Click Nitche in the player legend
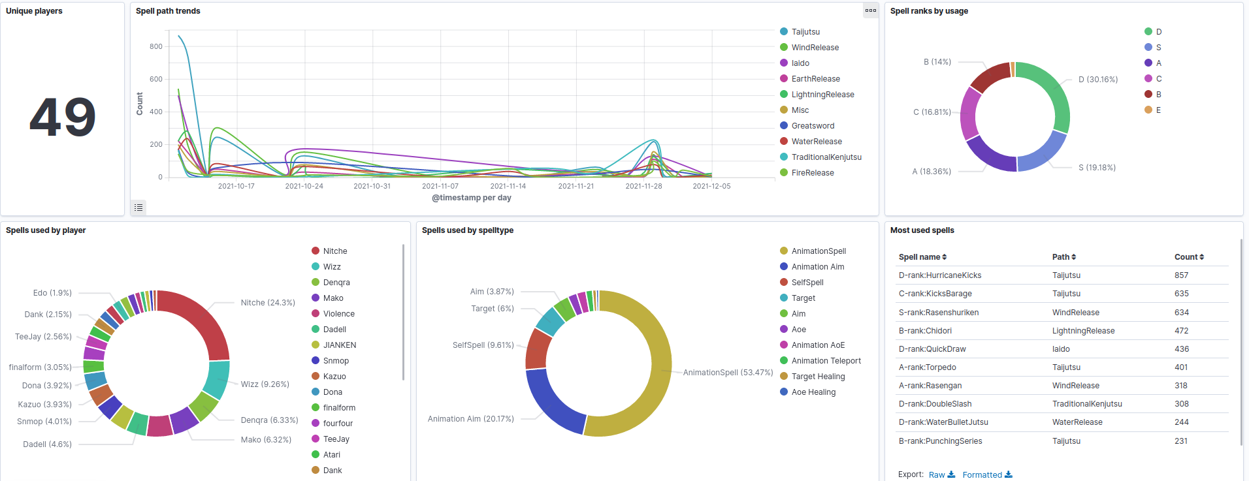1249x481 pixels. (x=335, y=251)
